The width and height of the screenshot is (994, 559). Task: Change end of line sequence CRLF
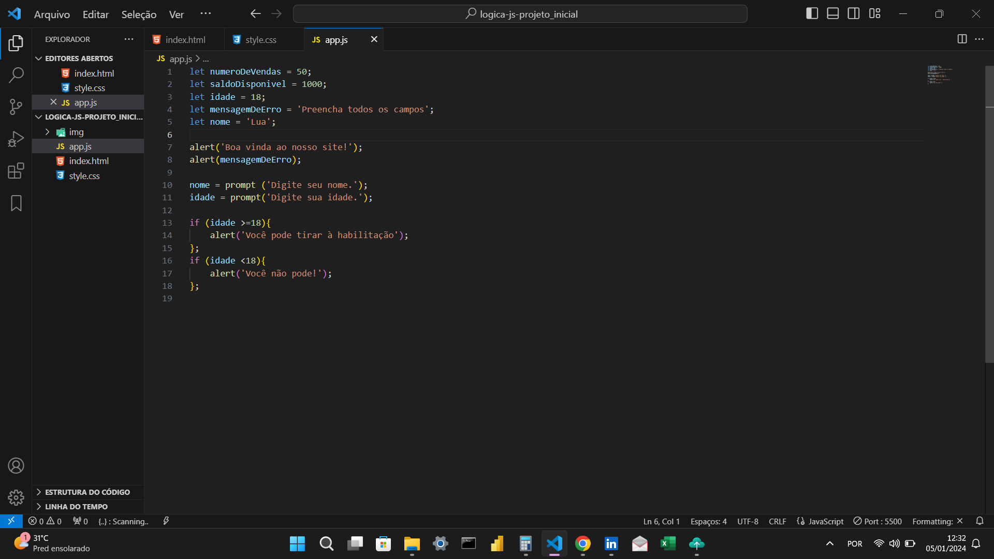777,521
